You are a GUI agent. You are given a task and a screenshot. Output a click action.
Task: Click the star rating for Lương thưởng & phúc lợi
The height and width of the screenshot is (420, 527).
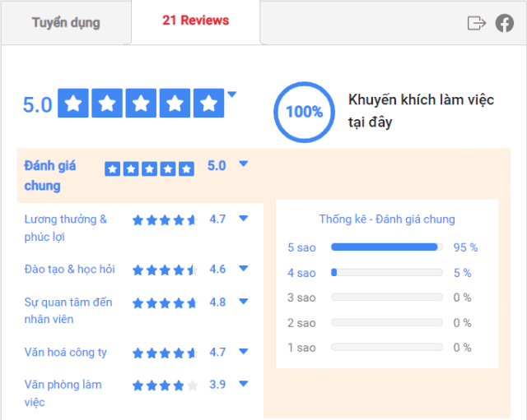[x=165, y=220]
